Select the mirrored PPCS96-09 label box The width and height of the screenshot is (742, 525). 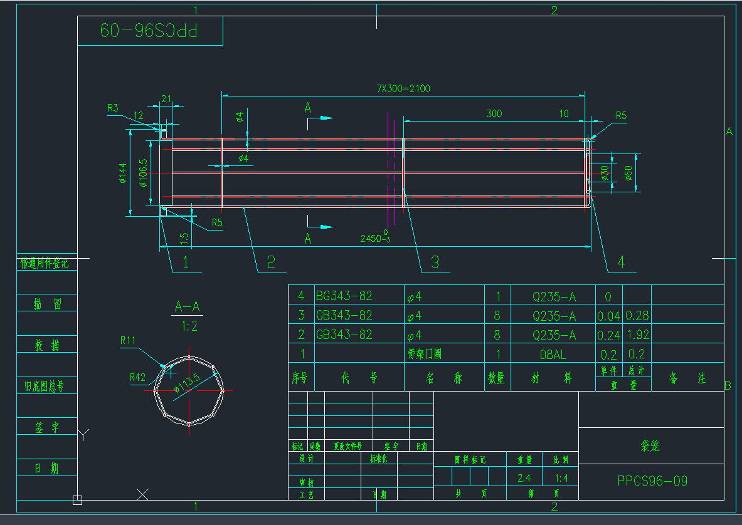click(x=150, y=31)
